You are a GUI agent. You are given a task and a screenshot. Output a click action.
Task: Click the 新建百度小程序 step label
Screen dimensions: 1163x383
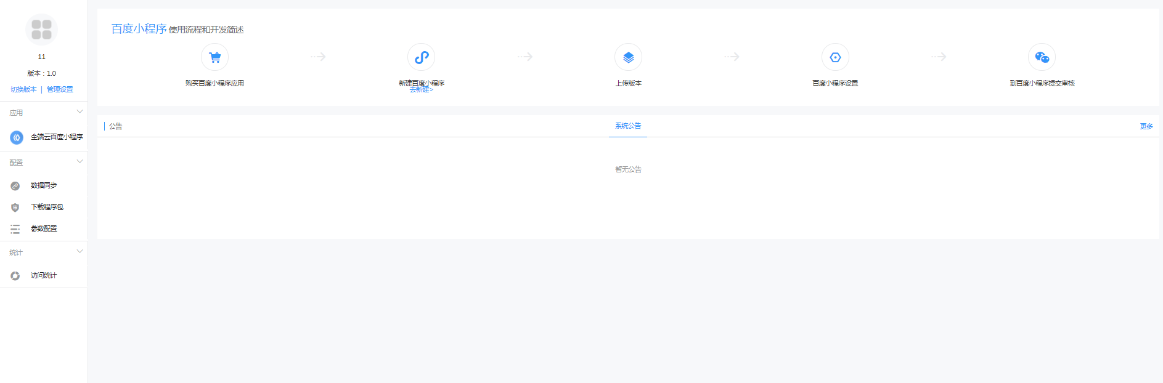422,83
